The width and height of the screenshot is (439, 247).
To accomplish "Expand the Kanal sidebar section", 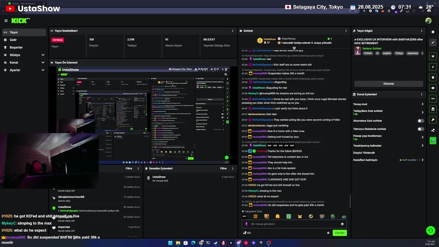I will [43, 62].
